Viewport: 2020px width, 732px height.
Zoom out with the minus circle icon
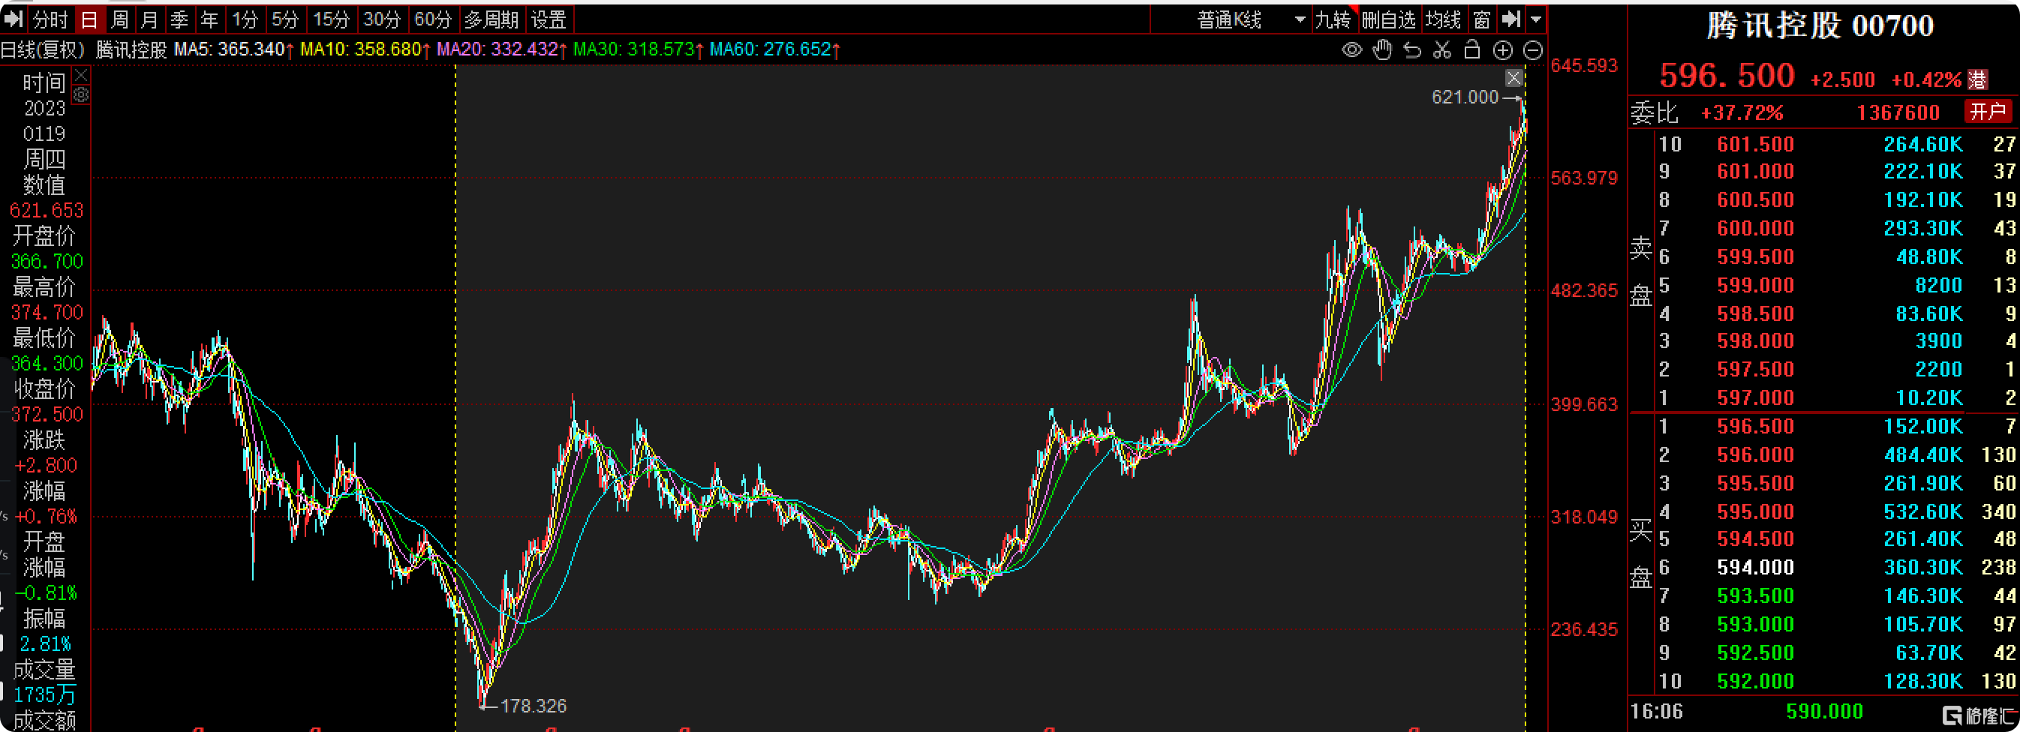1532,50
